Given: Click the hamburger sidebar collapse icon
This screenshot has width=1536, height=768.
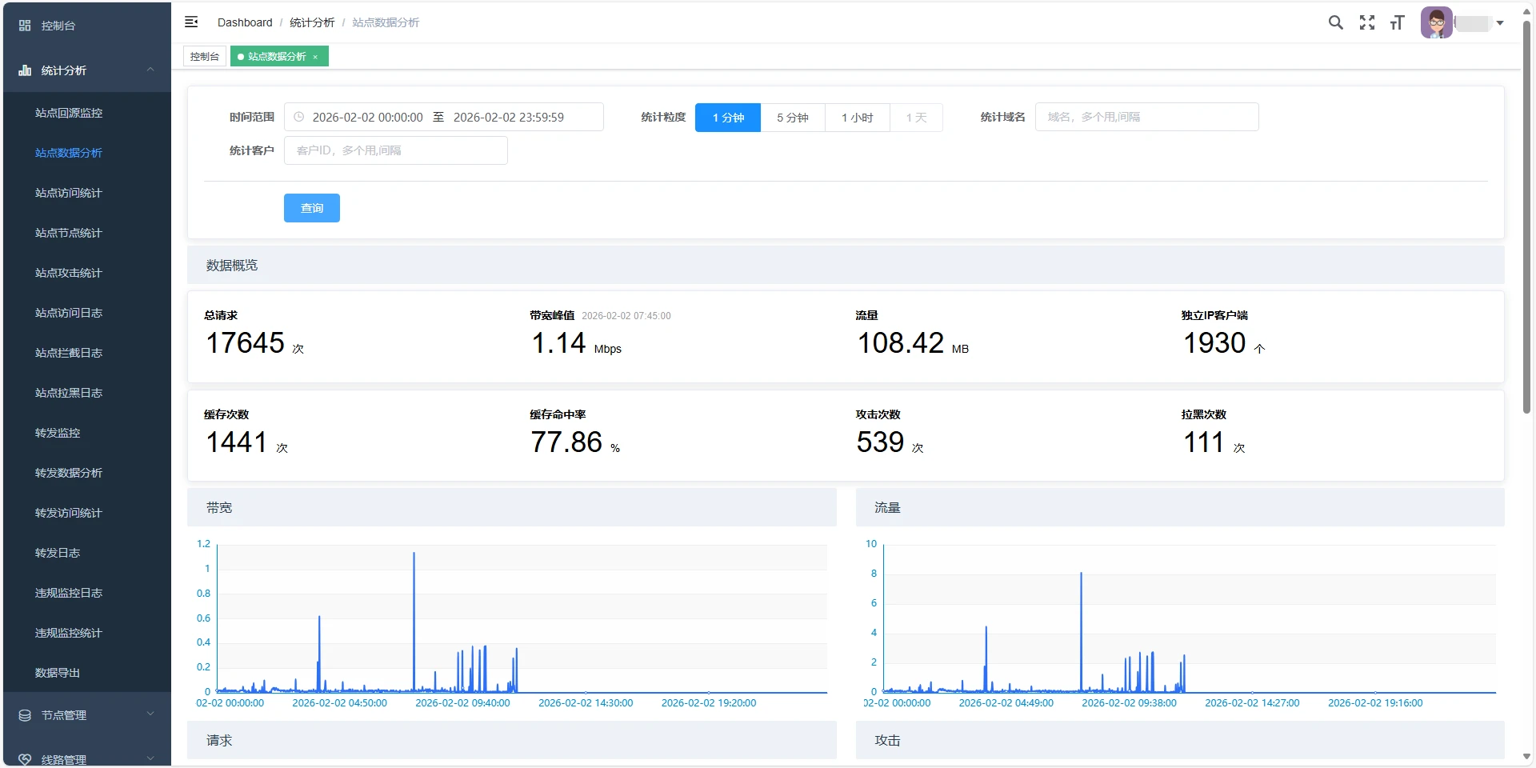Looking at the screenshot, I should [x=191, y=22].
